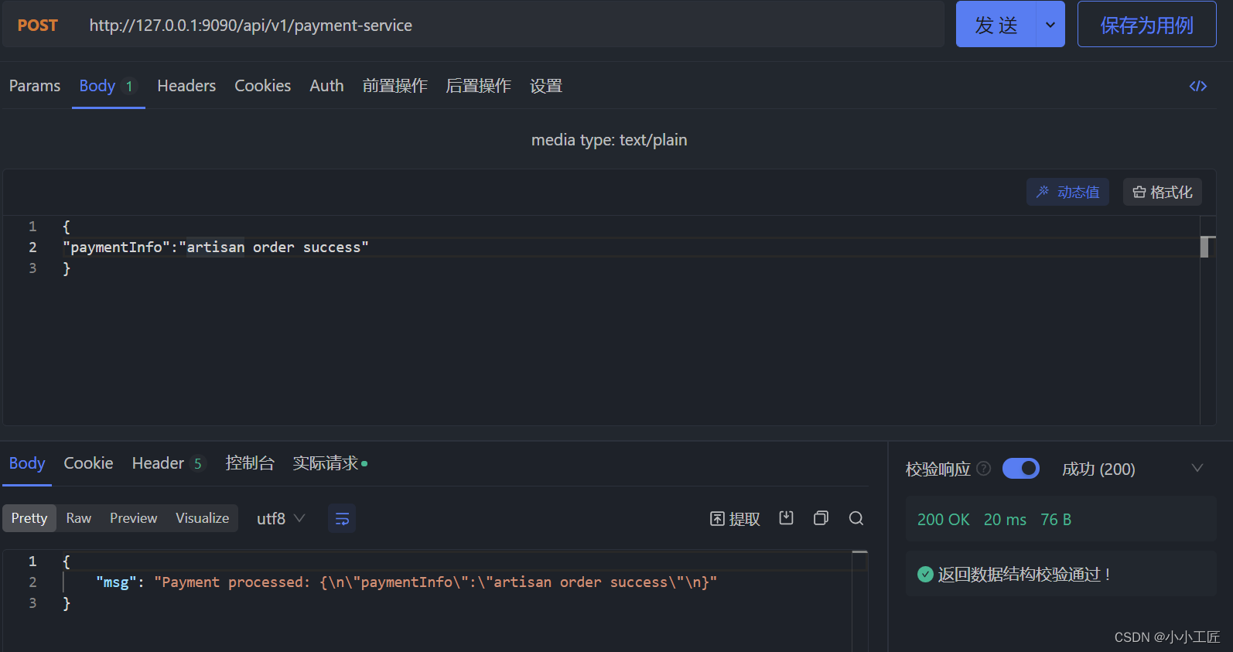
Task: Switch response view to Raw
Action: (x=79, y=518)
